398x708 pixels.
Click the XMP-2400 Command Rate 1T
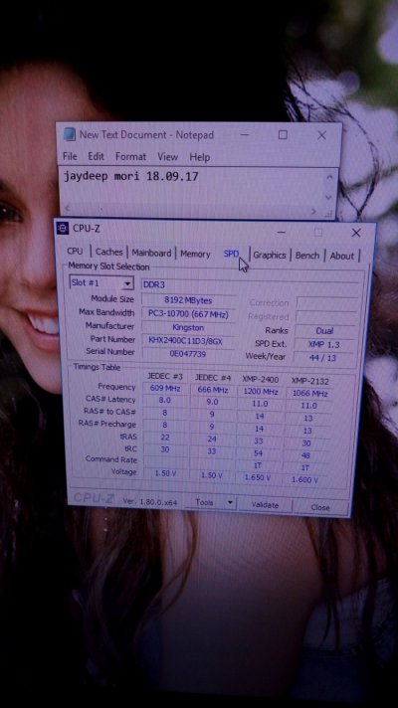pos(258,465)
